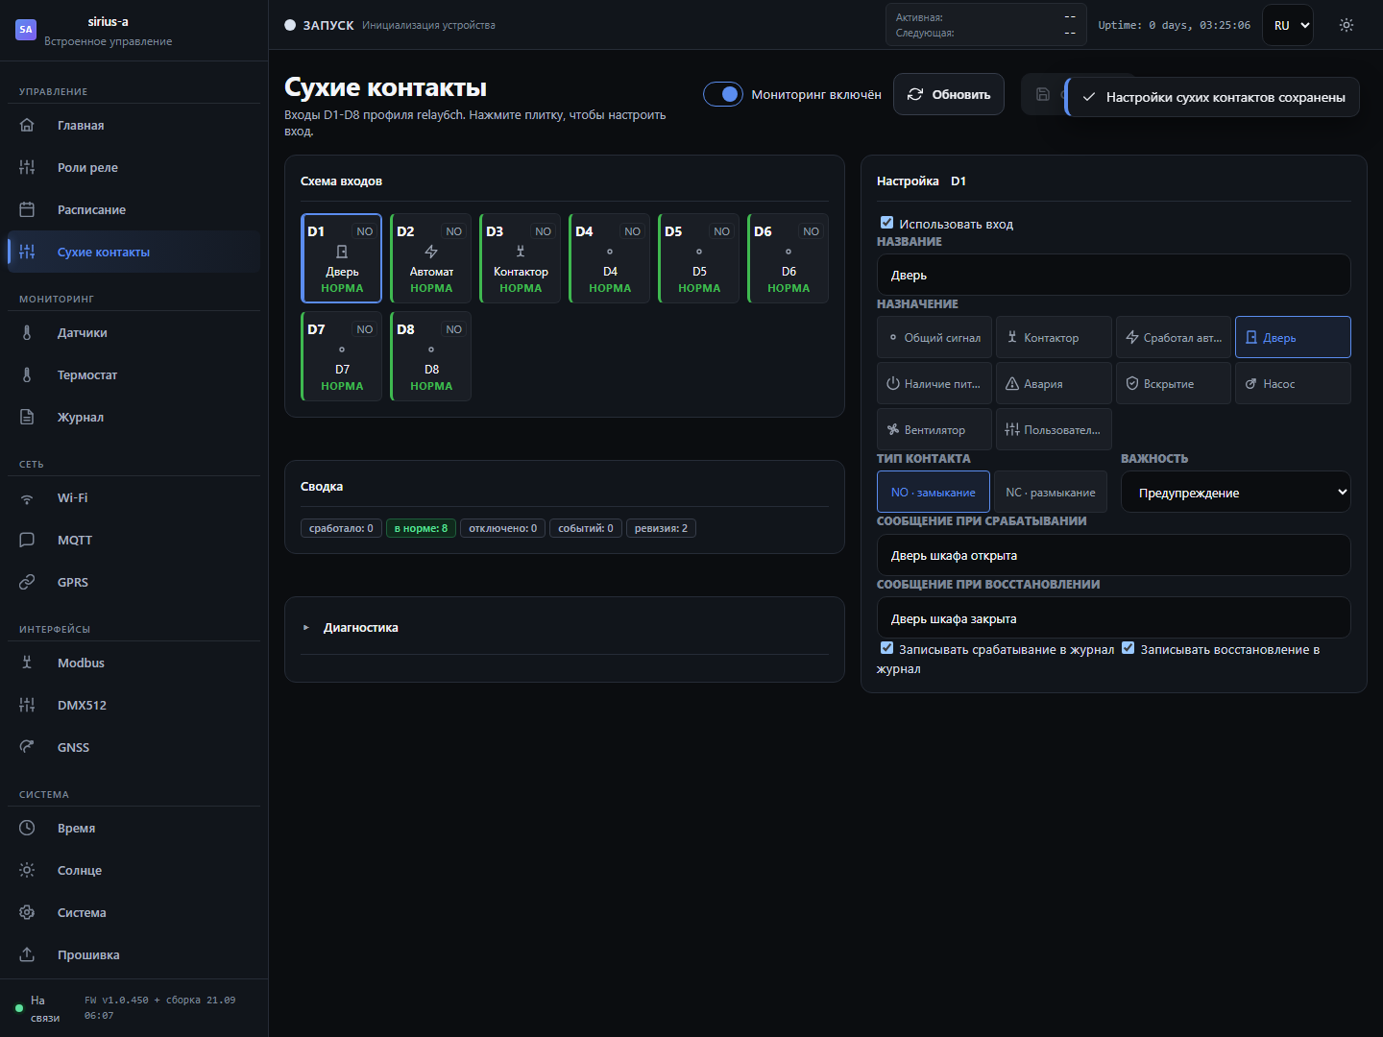Screen dimensions: 1383x1037
Task: Click the SA device avatar icon
Action: [26, 30]
